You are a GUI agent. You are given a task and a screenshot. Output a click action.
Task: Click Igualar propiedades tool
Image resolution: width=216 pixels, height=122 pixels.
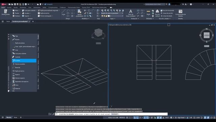(x=79, y=13)
